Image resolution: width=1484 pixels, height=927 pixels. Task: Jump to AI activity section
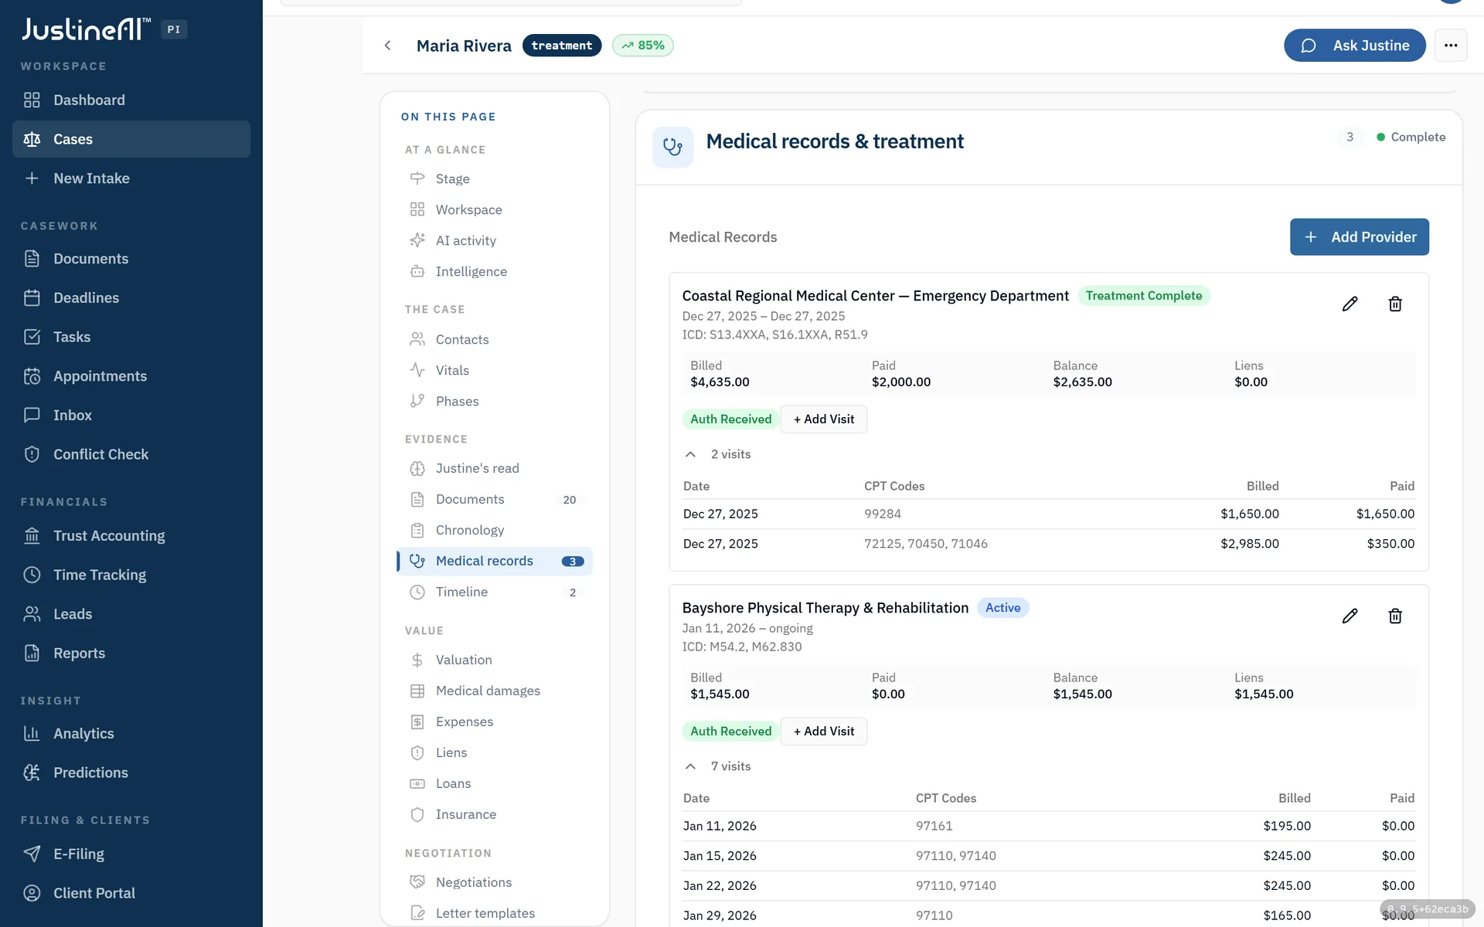[x=495, y=240]
